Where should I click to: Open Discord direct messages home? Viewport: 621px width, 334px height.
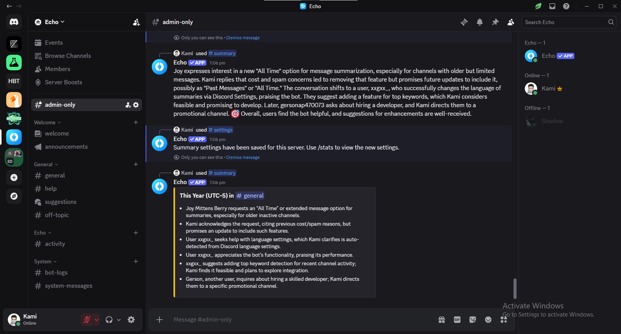point(14,22)
